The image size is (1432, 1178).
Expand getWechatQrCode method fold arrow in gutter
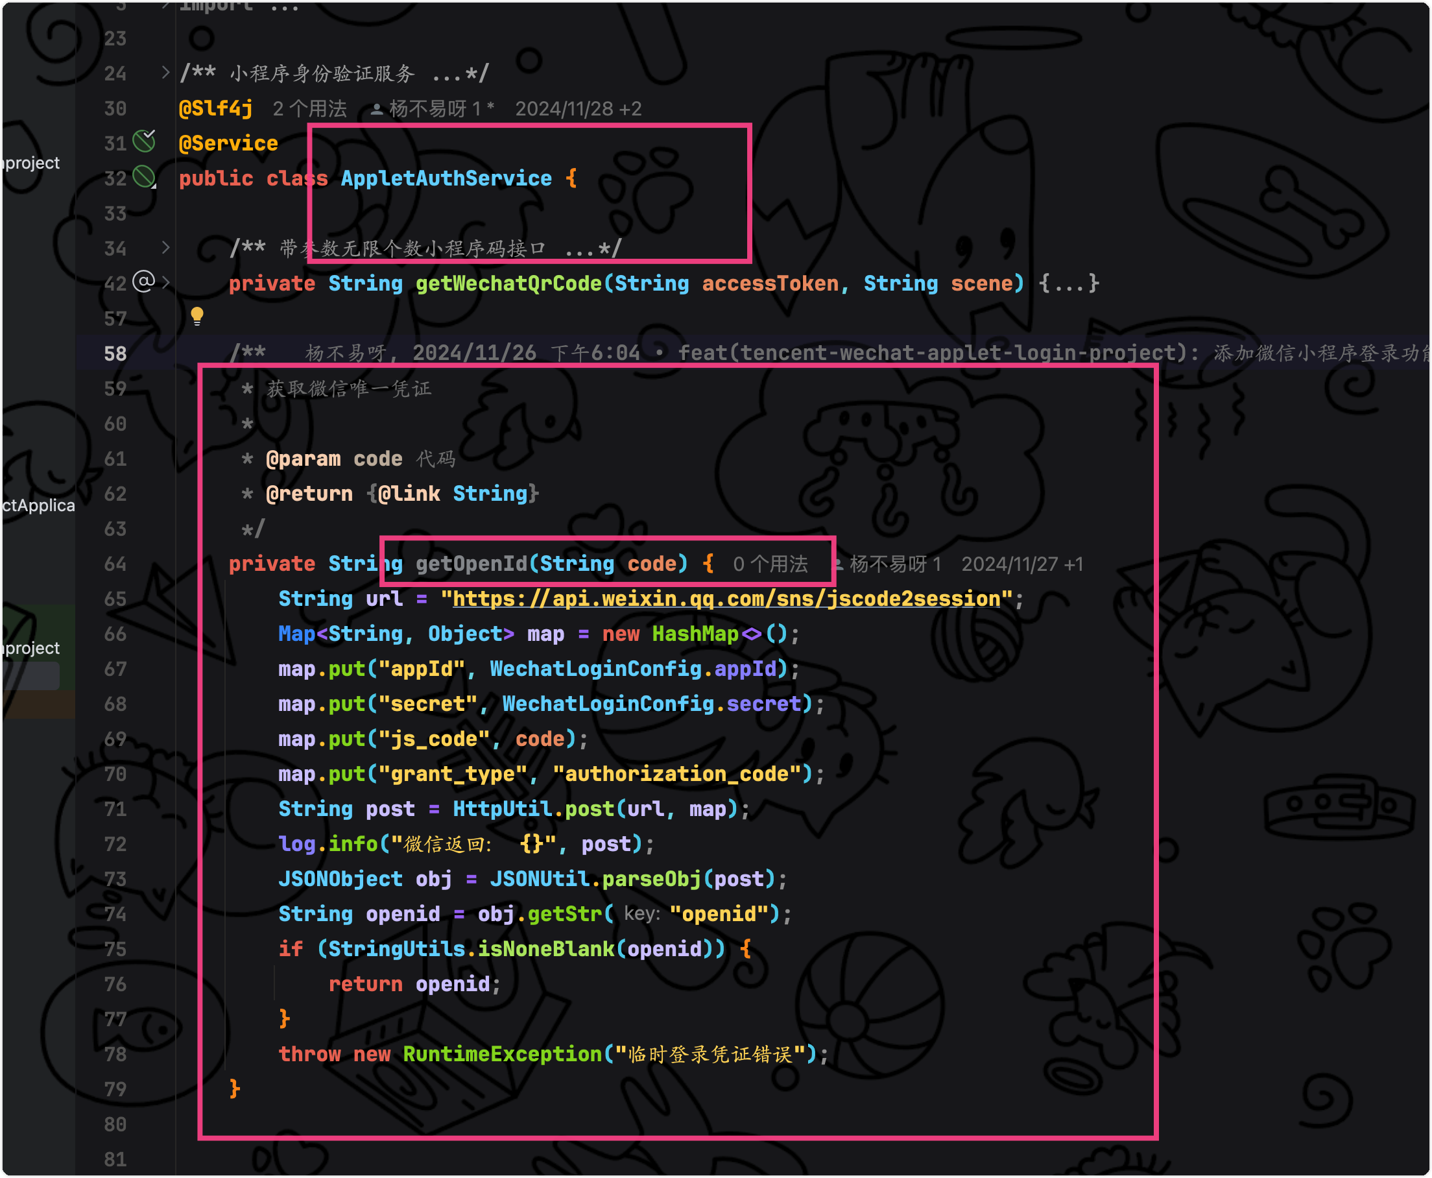[165, 282]
